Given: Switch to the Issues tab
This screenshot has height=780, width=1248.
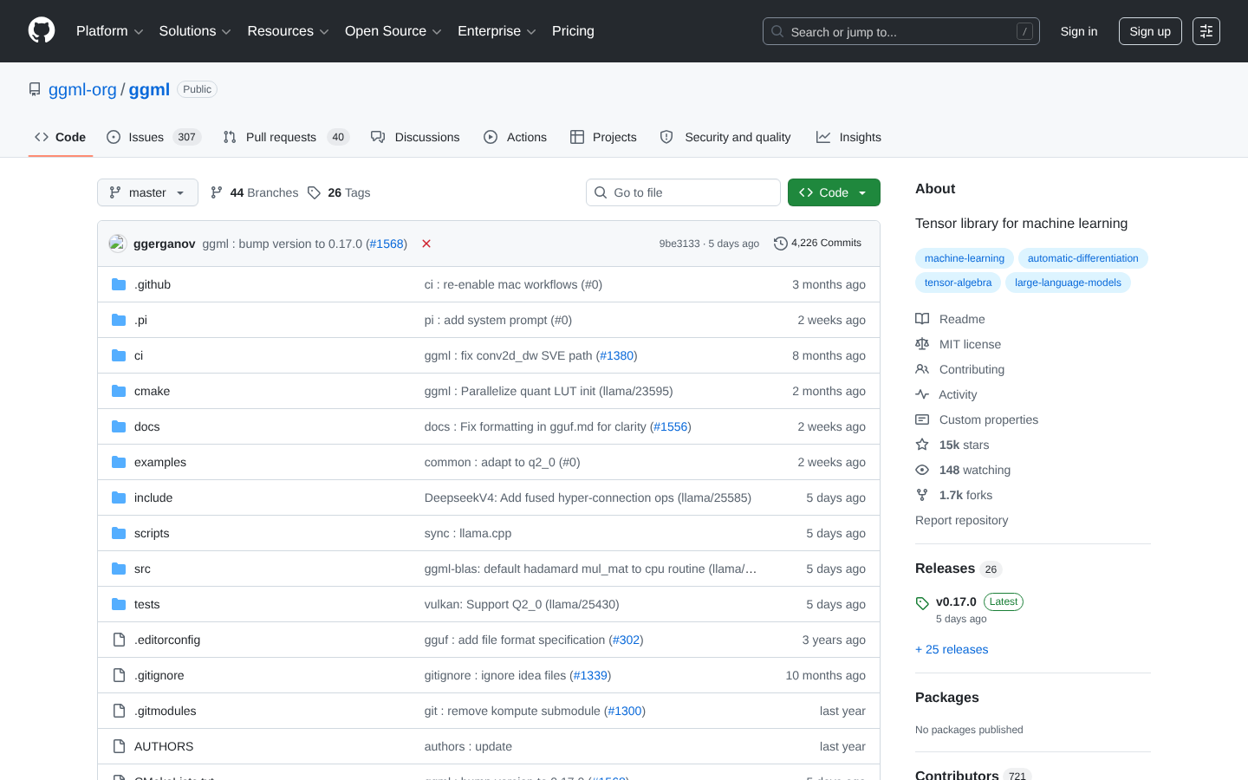Looking at the screenshot, I should click(154, 137).
